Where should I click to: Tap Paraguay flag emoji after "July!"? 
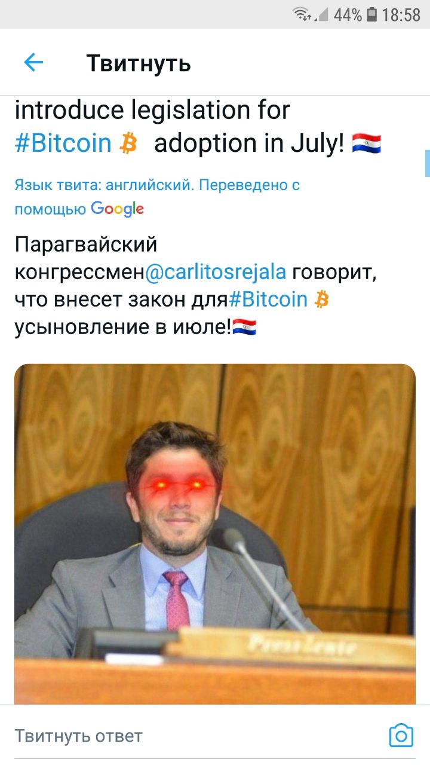point(367,143)
